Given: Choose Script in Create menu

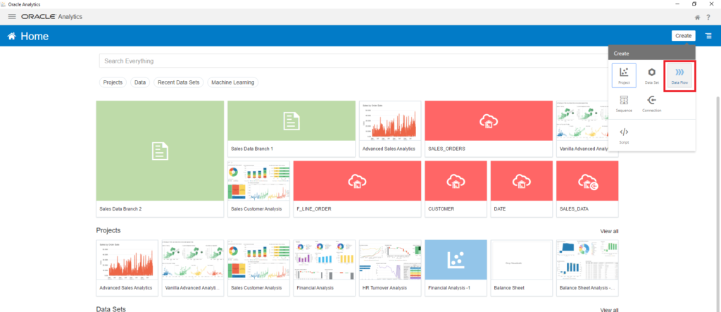Looking at the screenshot, I should [x=624, y=136].
